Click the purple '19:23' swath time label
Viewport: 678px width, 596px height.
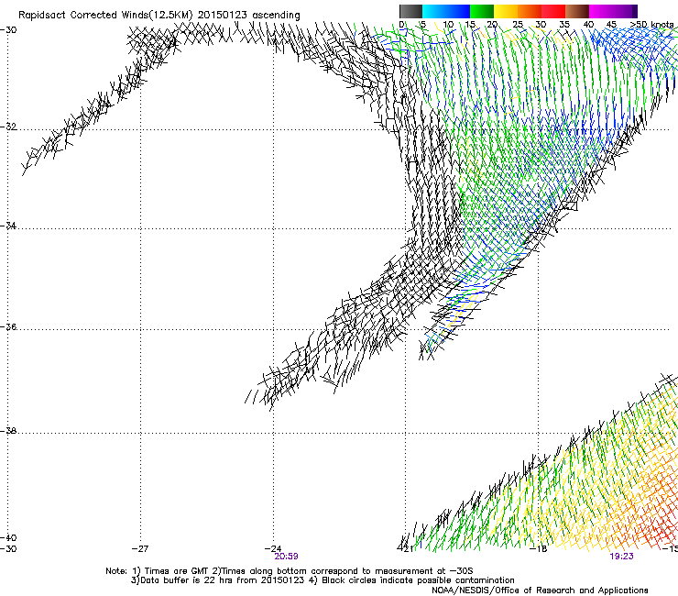pyautogui.click(x=622, y=557)
